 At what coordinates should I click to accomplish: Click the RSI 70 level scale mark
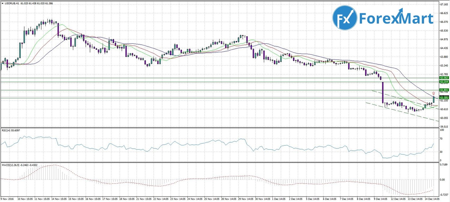point(441,139)
